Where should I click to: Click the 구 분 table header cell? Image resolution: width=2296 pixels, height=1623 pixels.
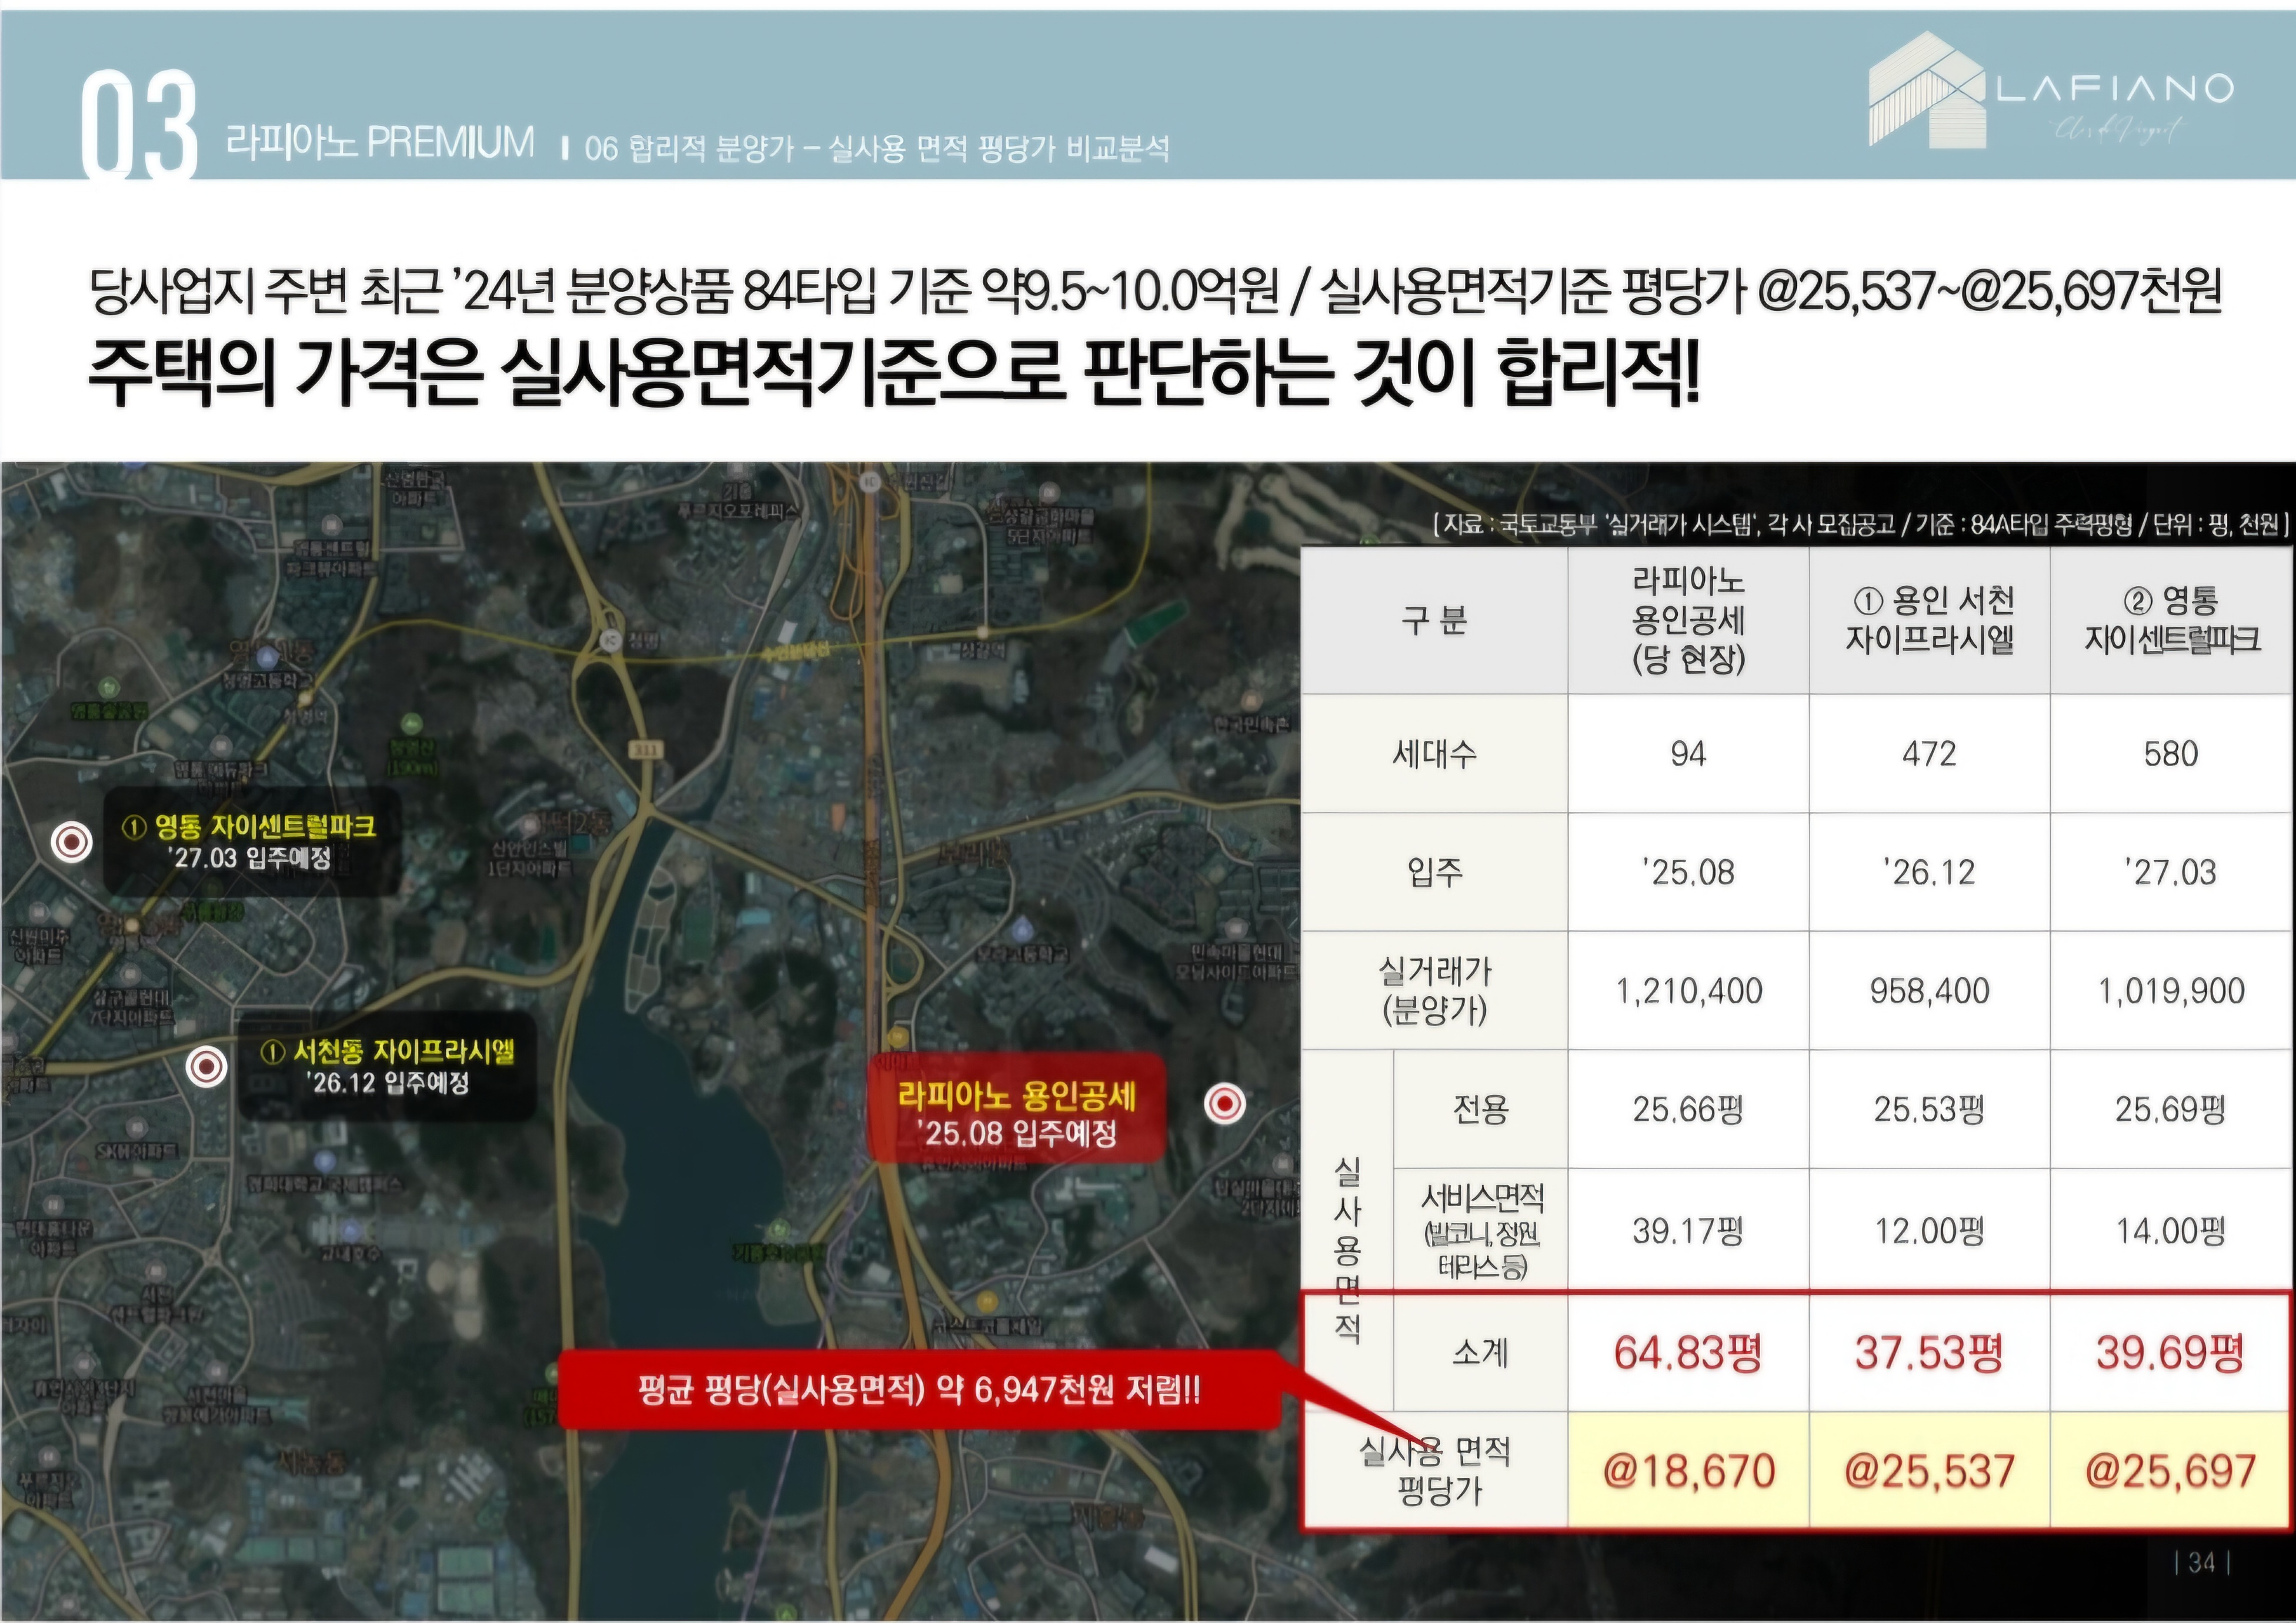[x=1434, y=620]
